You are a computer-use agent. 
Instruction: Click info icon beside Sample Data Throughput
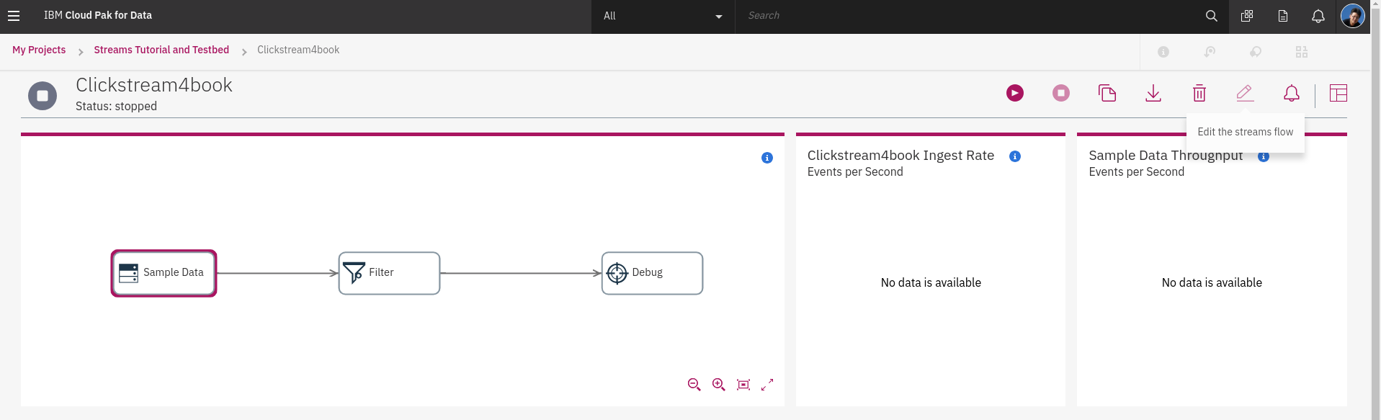tap(1264, 157)
